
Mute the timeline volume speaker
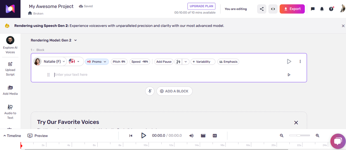[191, 136]
